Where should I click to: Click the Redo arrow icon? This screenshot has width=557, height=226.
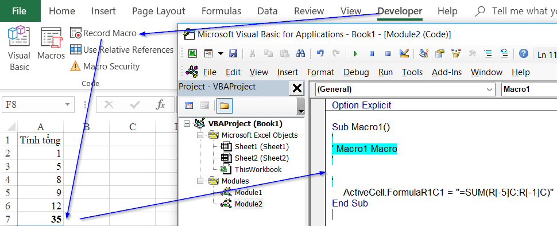tap(336, 53)
